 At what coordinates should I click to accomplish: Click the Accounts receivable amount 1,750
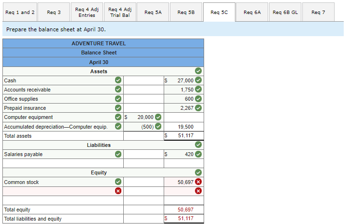[184, 90]
